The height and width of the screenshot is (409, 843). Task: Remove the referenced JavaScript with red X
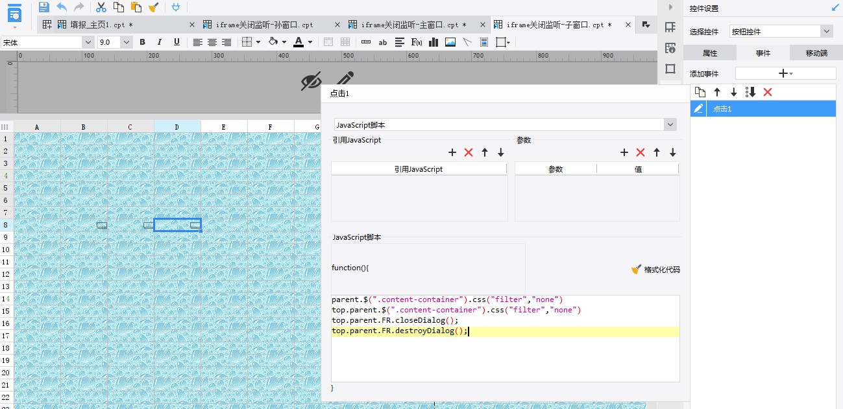point(469,152)
